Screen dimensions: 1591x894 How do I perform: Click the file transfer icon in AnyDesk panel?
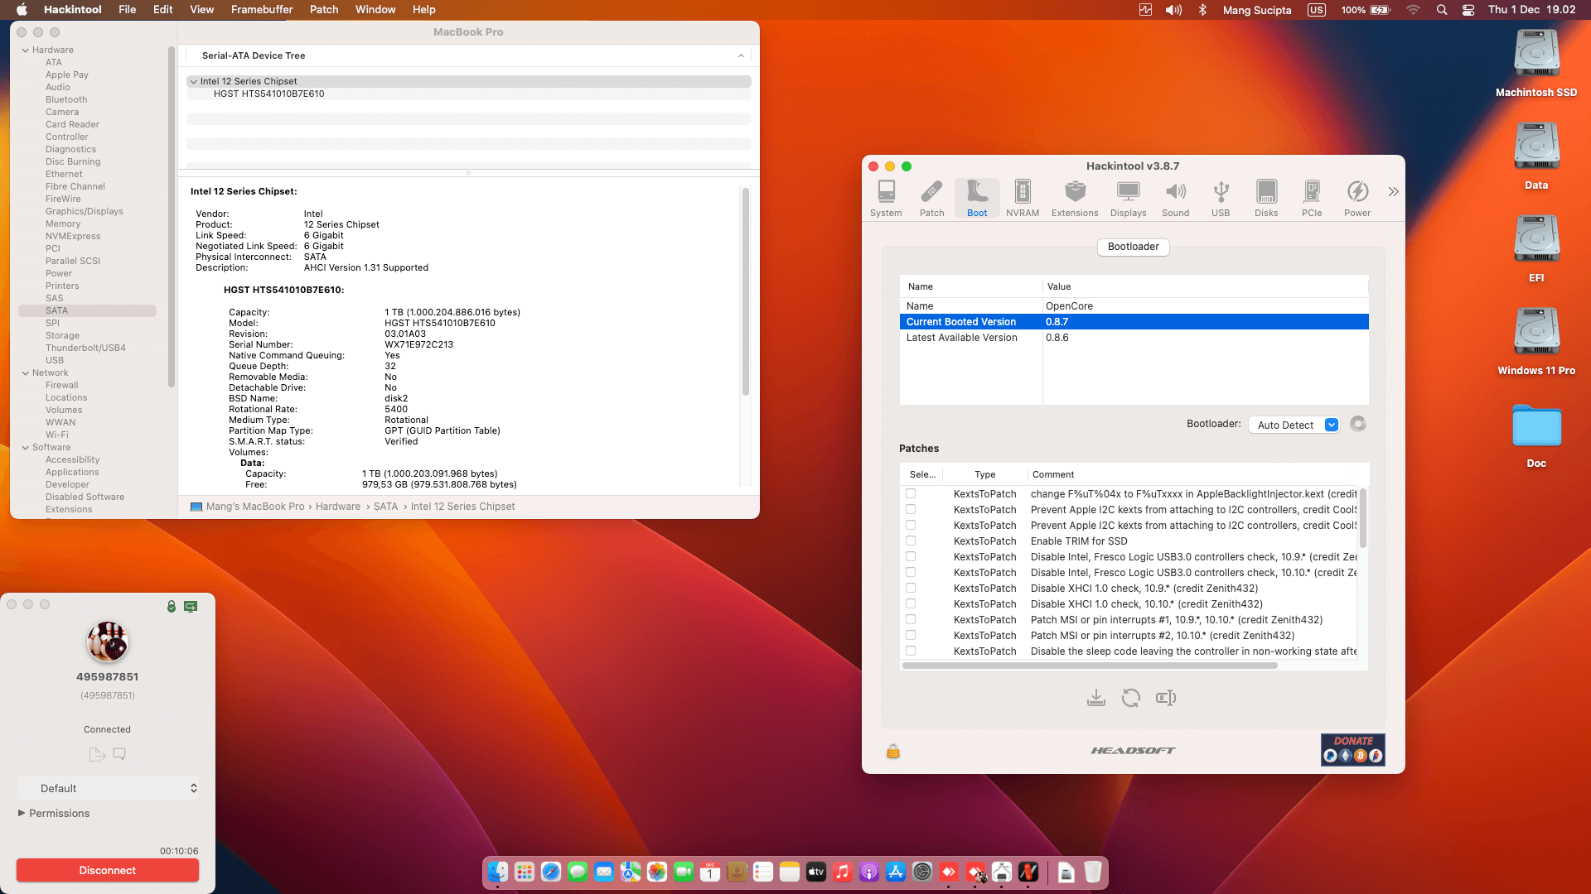(97, 754)
